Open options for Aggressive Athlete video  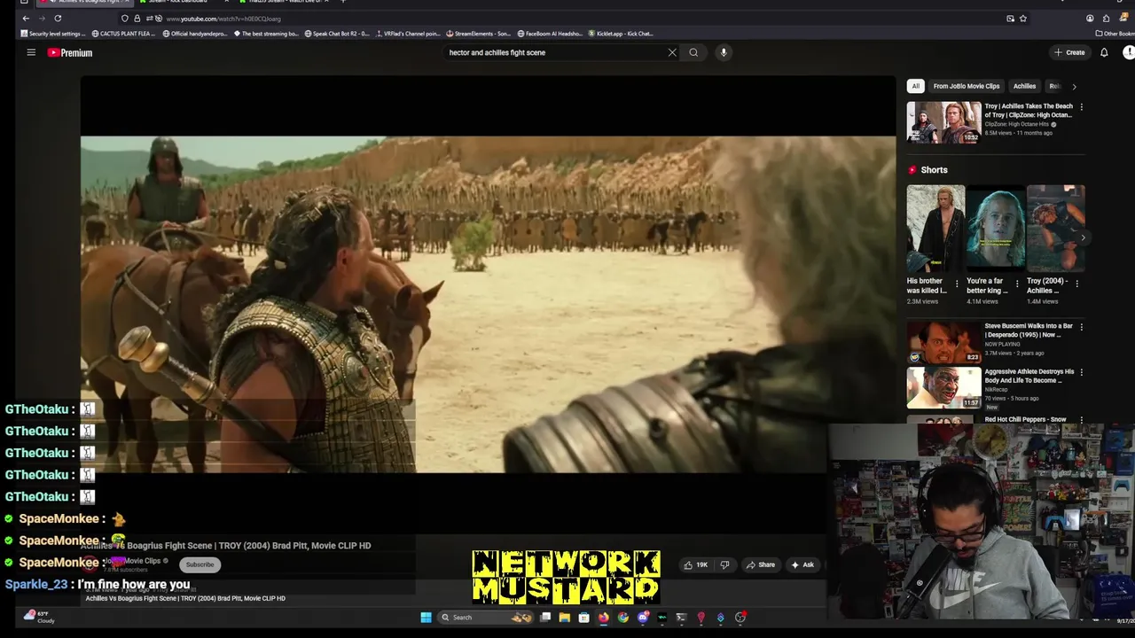(x=1081, y=372)
